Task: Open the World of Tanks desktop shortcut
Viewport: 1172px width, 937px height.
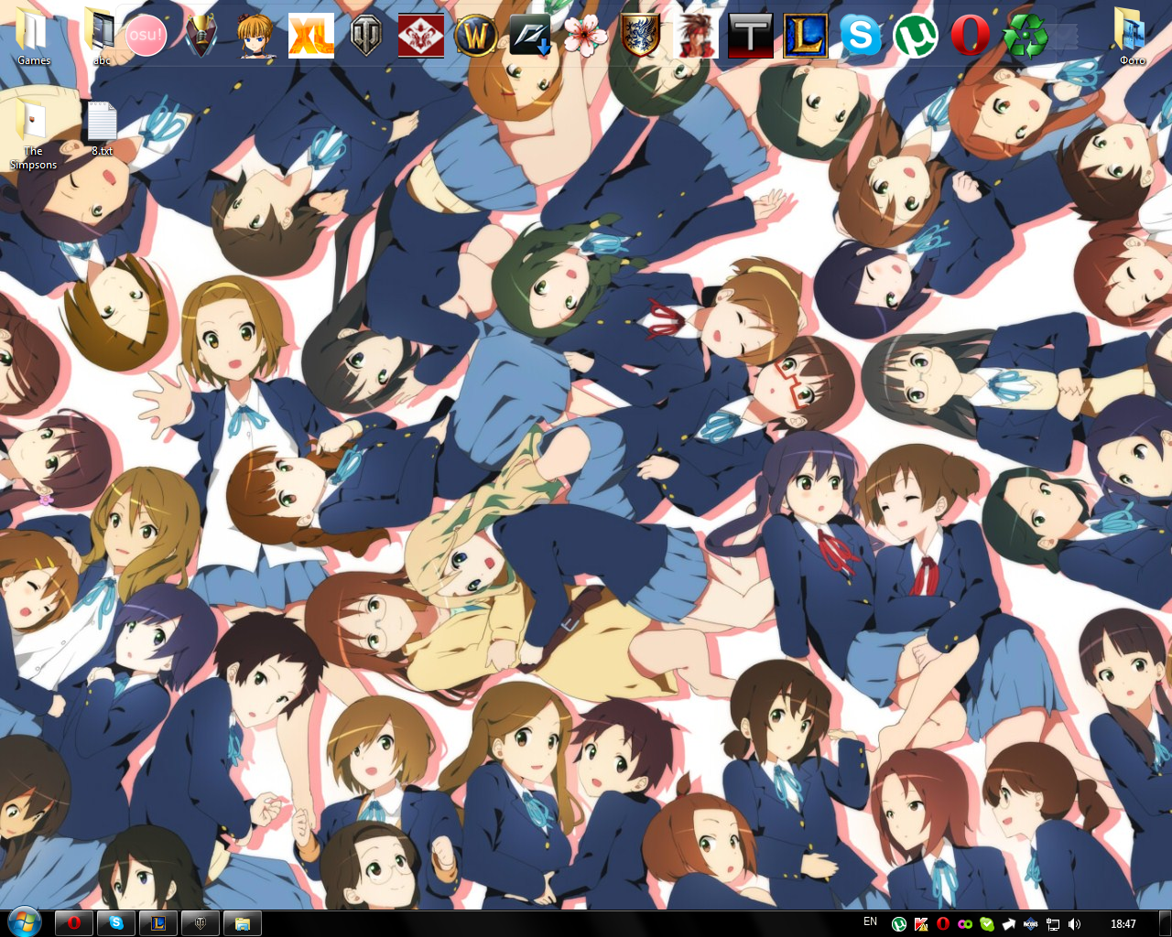Action: pos(365,37)
